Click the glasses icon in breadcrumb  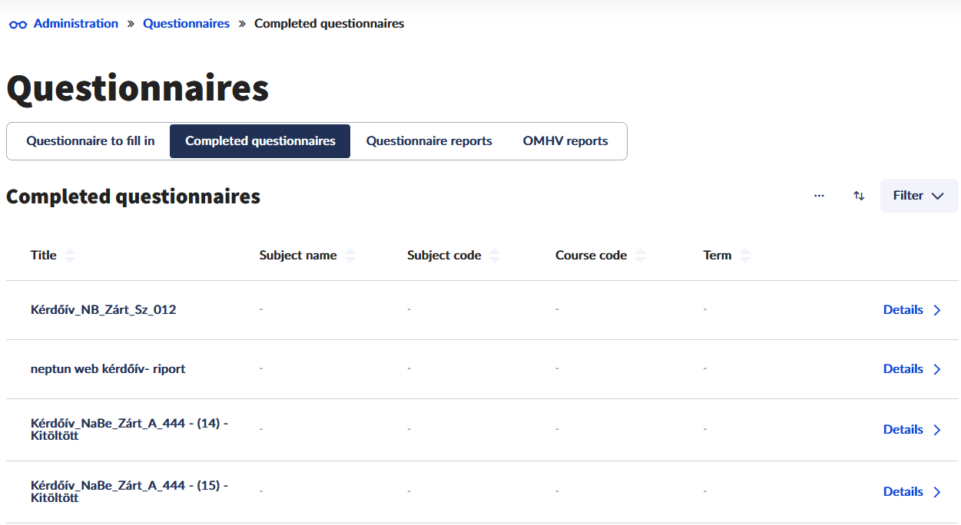pyautogui.click(x=18, y=25)
